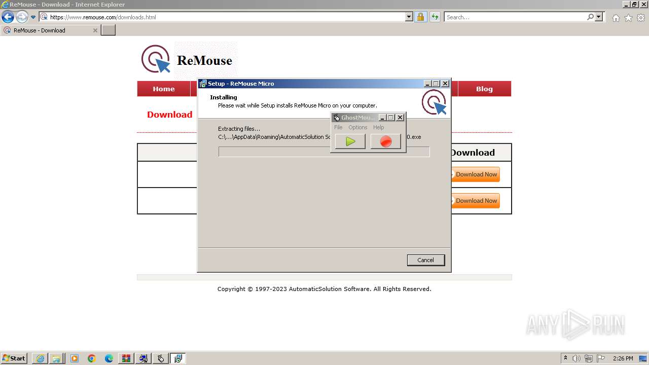The image size is (649, 365).
Task: Click the volume speaker tray icon
Action: coord(576,358)
